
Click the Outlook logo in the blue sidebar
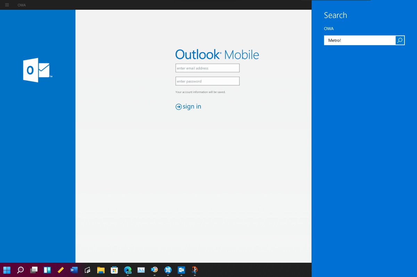(x=38, y=70)
